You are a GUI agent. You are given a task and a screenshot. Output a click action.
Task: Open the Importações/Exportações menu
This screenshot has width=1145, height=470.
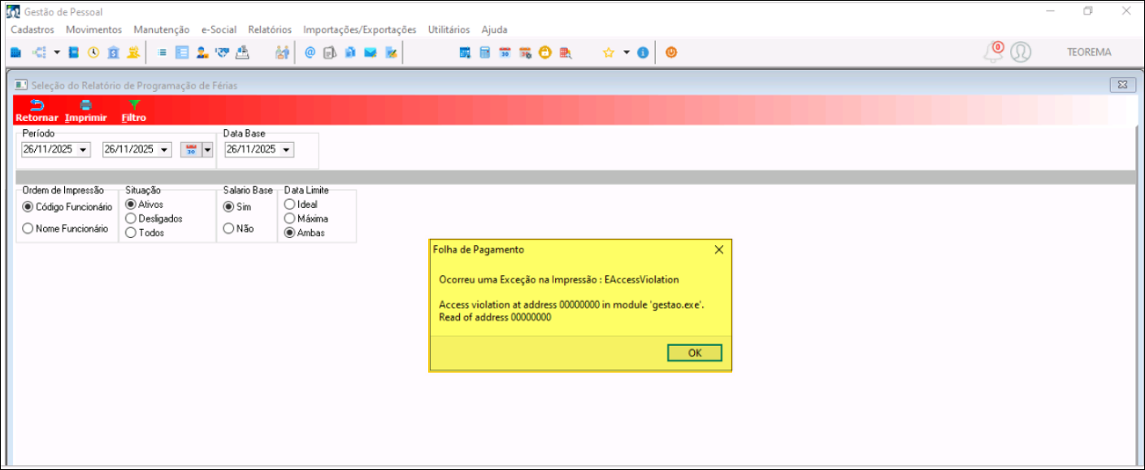tap(359, 30)
